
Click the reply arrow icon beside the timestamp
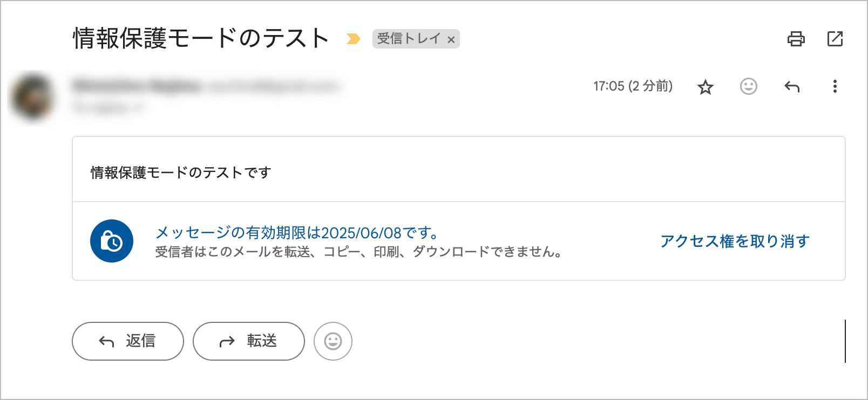pos(792,86)
